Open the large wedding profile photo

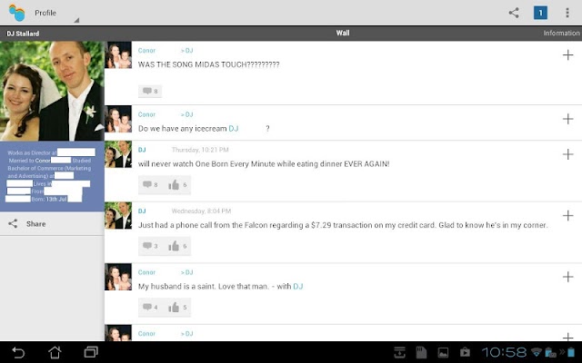click(x=52, y=91)
